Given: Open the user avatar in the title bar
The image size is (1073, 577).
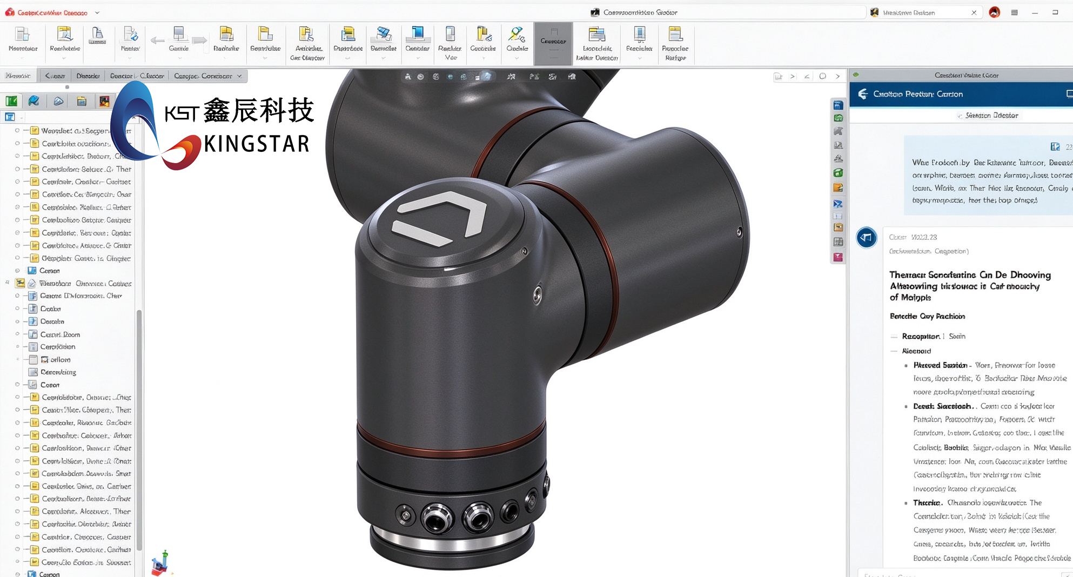Looking at the screenshot, I should pos(994,12).
